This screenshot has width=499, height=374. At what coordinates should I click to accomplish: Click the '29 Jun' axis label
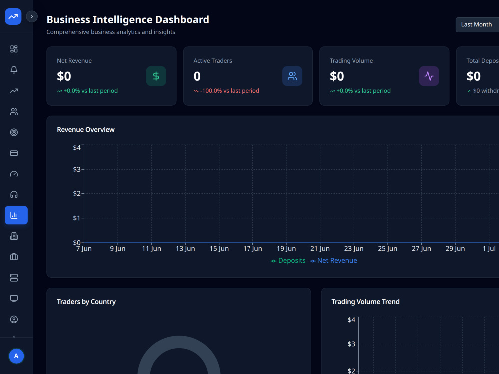(x=455, y=249)
